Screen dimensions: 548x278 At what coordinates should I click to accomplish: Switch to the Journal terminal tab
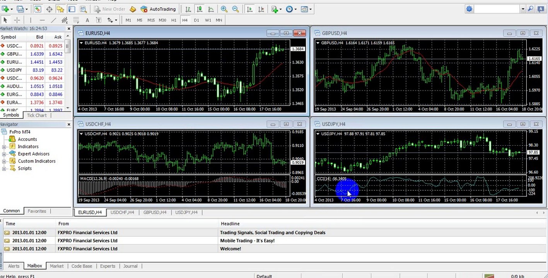tap(130, 266)
